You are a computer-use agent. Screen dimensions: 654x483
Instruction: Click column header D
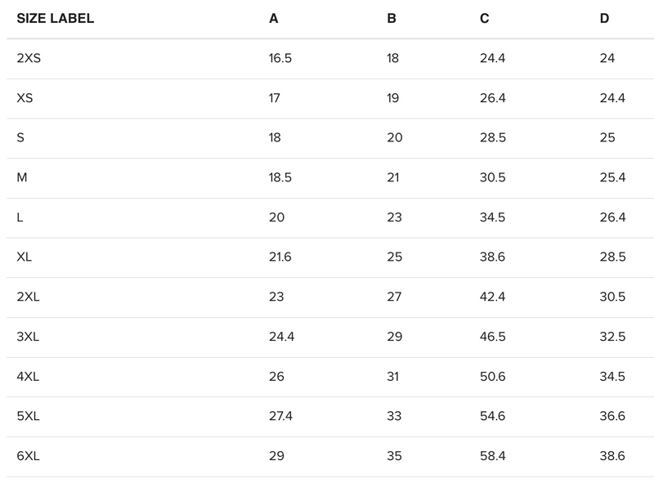(604, 18)
